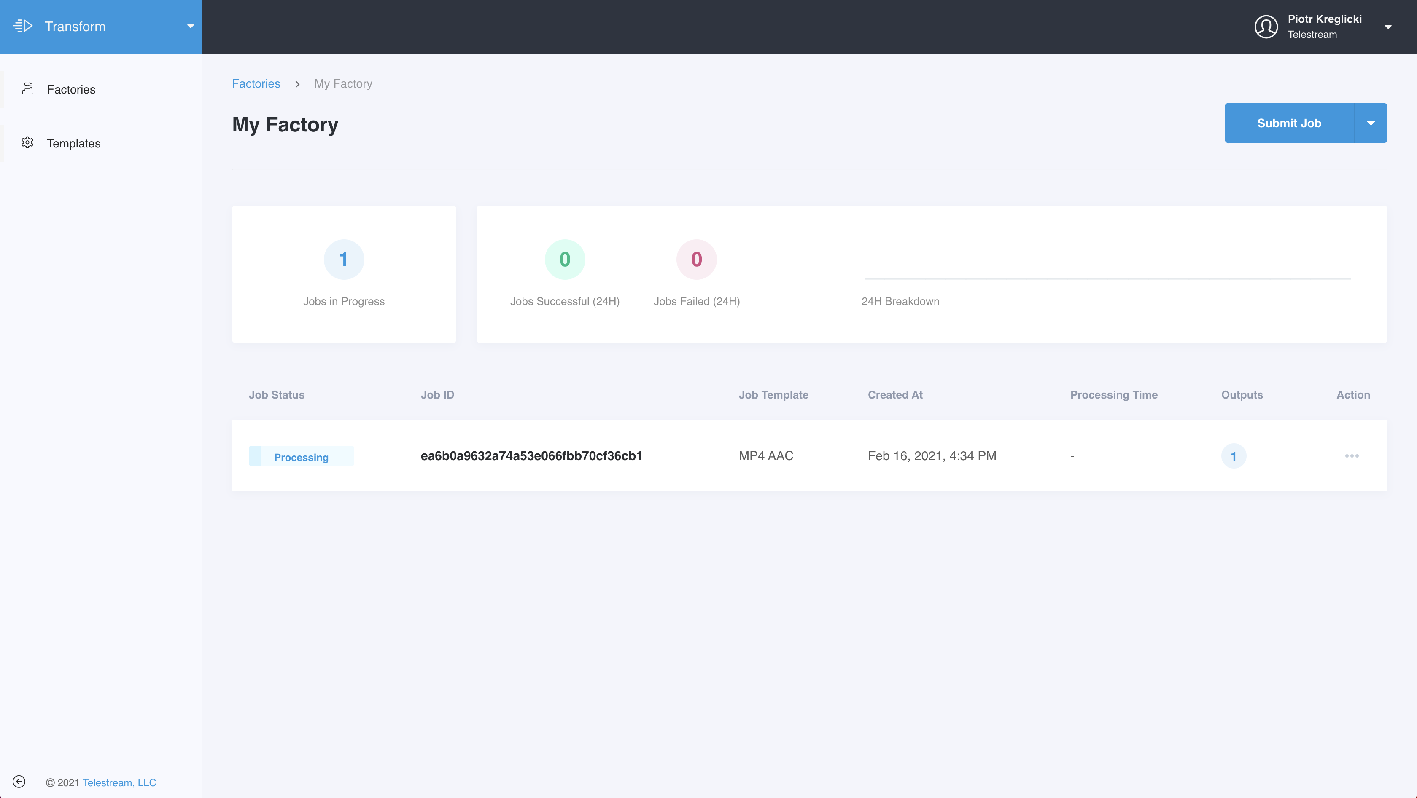Click the Processing status progress badge

(301, 457)
